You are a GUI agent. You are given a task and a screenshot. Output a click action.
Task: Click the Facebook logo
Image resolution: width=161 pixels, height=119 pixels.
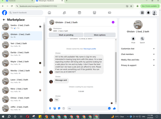(5, 13)
